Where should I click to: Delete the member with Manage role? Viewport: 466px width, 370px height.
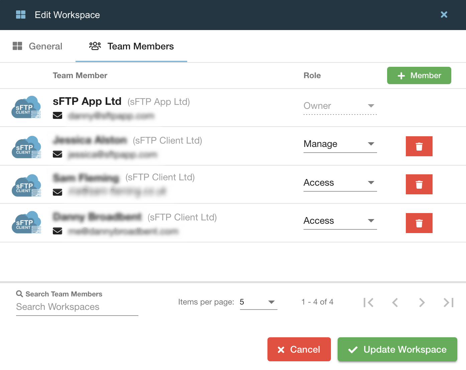click(419, 146)
